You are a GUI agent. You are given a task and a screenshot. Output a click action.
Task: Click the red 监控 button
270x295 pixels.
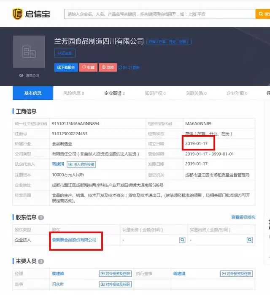coord(108,67)
